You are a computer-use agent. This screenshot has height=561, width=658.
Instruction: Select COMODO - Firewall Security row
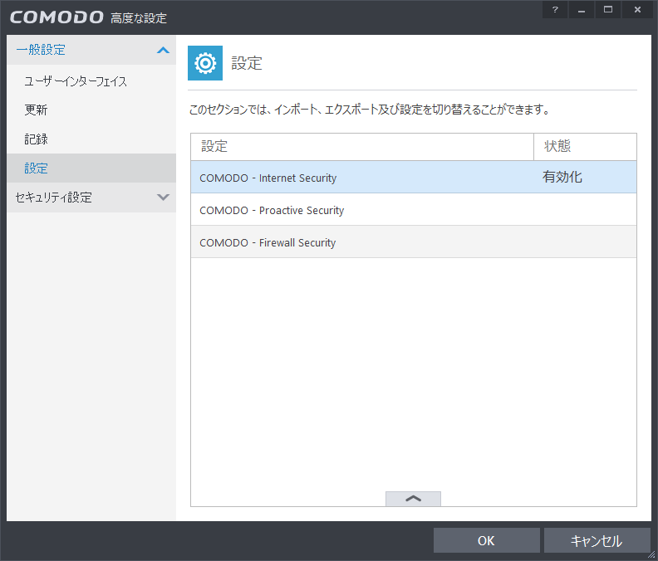[414, 241]
